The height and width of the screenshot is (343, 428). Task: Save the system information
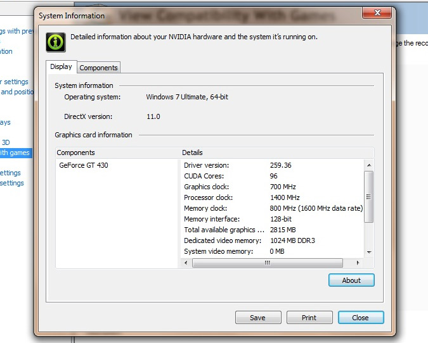pos(257,318)
